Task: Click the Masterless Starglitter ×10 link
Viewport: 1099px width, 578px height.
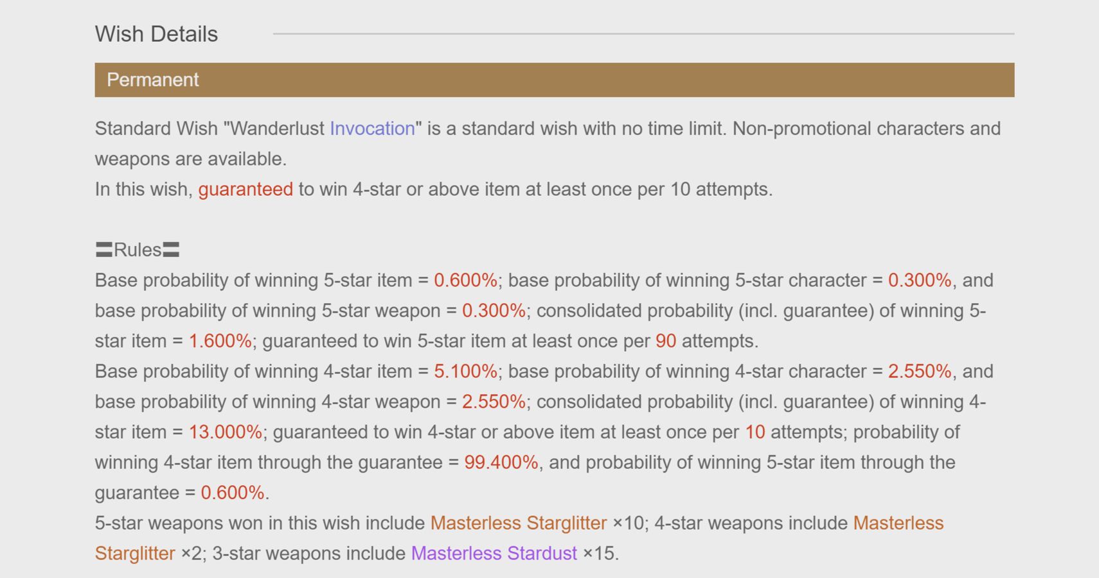Action: pos(519,523)
